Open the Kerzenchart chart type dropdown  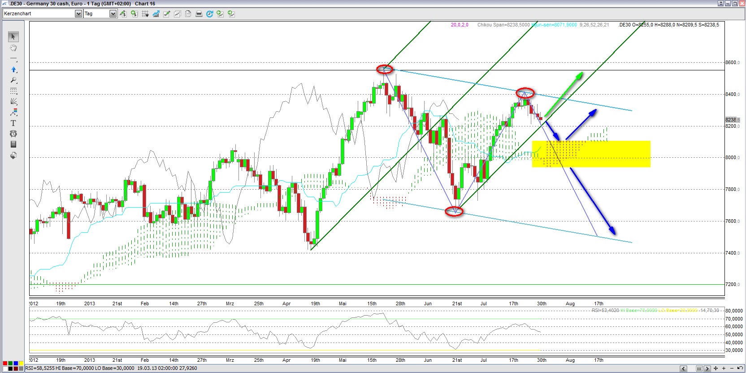pyautogui.click(x=78, y=14)
